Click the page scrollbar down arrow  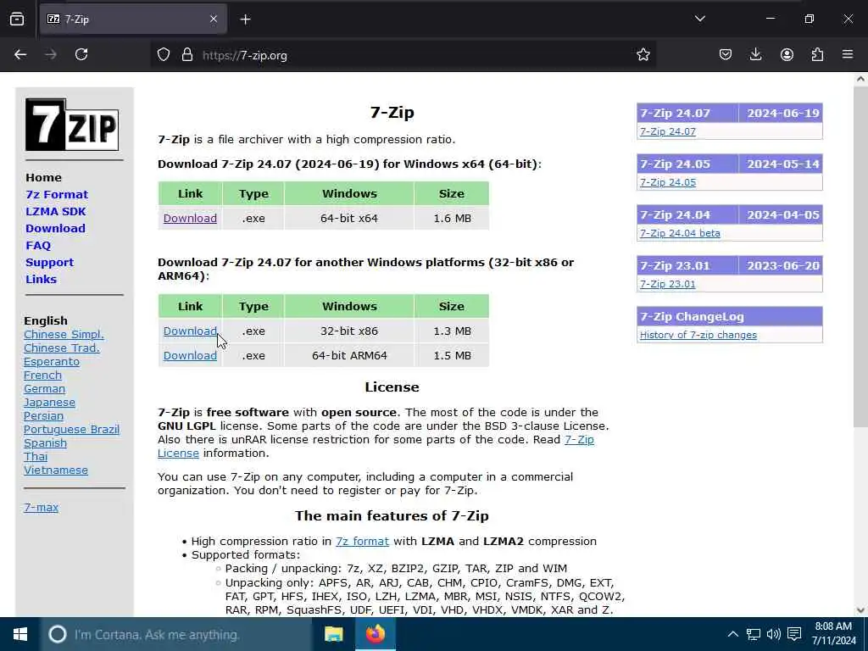tap(860, 610)
